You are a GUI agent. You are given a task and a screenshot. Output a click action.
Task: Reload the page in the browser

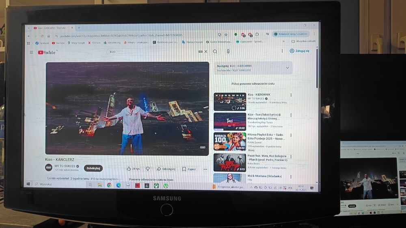coord(42,36)
